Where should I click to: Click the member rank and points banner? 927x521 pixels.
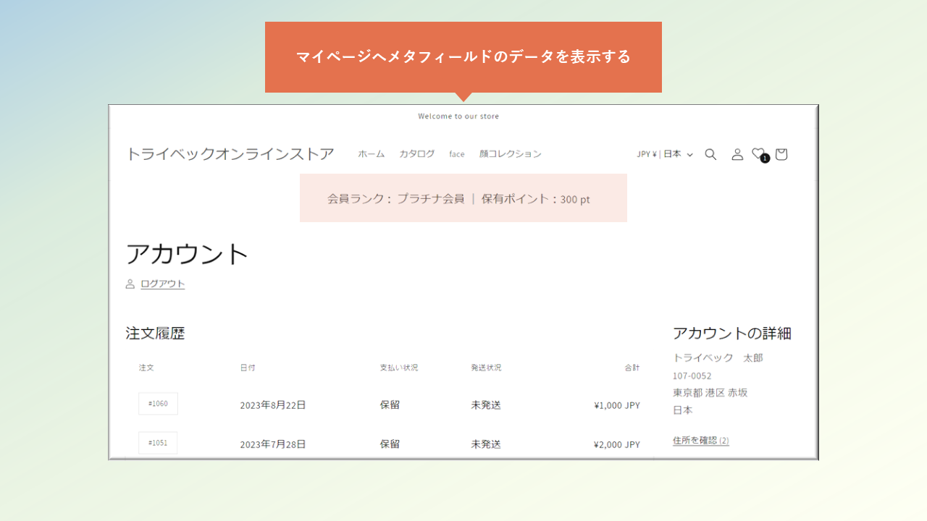pyautogui.click(x=463, y=198)
